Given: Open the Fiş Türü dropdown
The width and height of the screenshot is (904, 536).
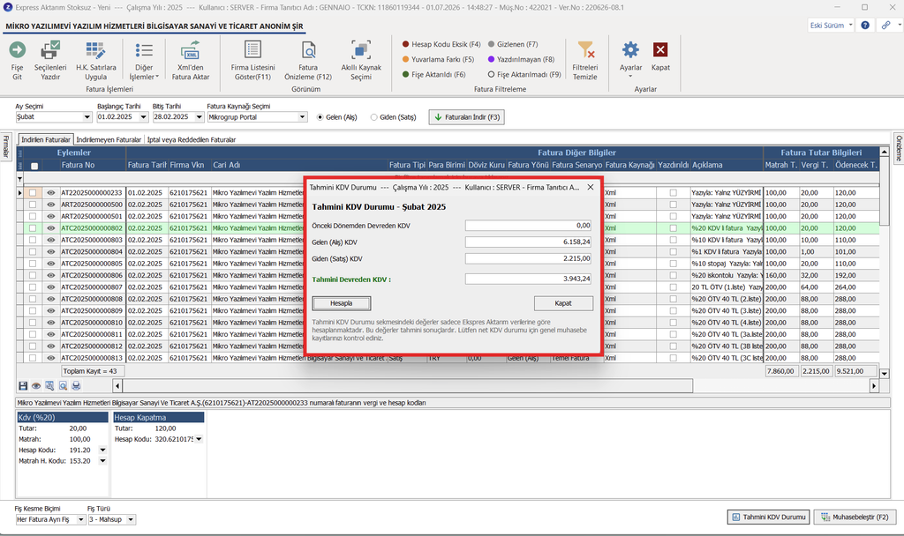Looking at the screenshot, I should (131, 519).
